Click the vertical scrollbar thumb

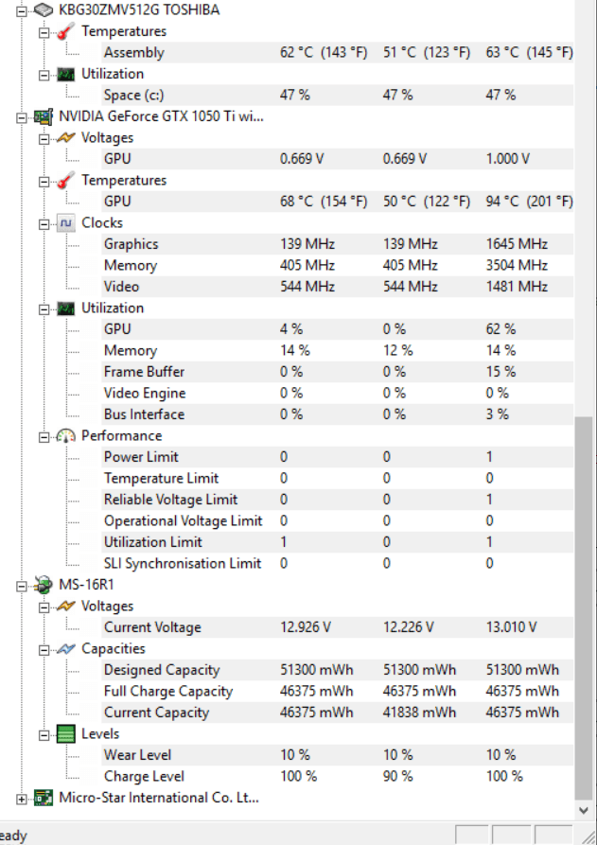(x=584, y=607)
